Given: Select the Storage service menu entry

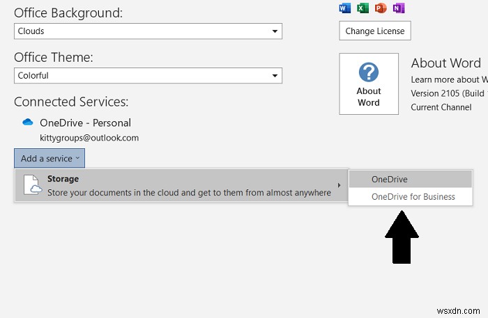Looking at the screenshot, I should click(x=181, y=185).
